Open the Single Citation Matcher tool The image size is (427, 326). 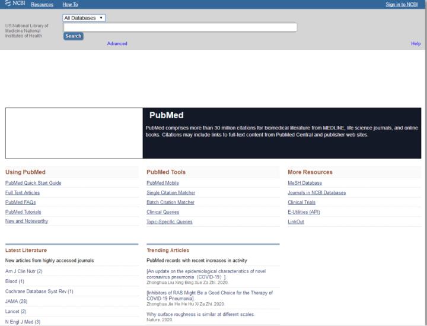coord(171,192)
